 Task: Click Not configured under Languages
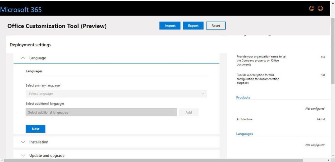315,145
